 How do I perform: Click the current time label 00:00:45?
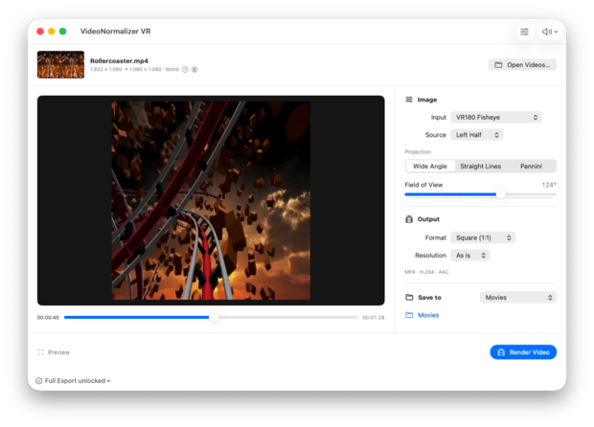tap(48, 318)
